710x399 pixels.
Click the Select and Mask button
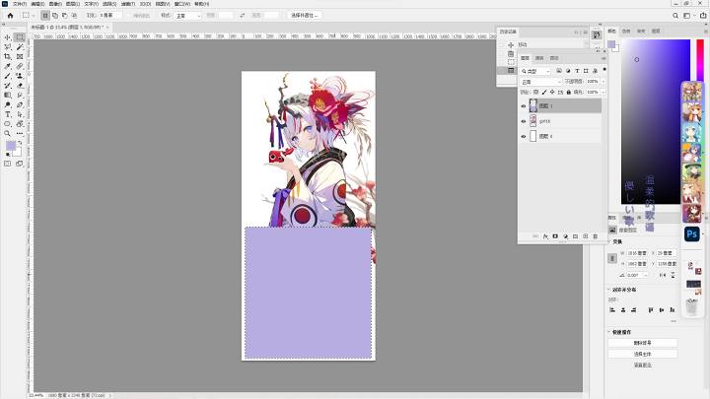[x=305, y=16]
